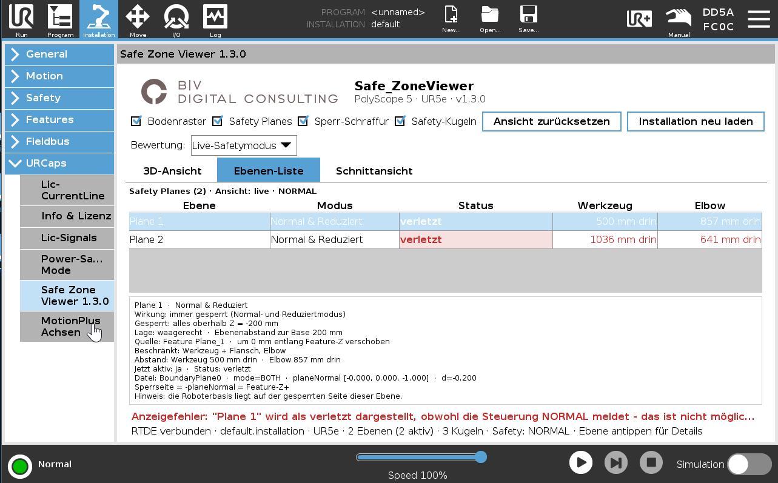The height and width of the screenshot is (483, 778).
Task: Click the 1036 mm drin Werkzeug cell
Action: 605,239
